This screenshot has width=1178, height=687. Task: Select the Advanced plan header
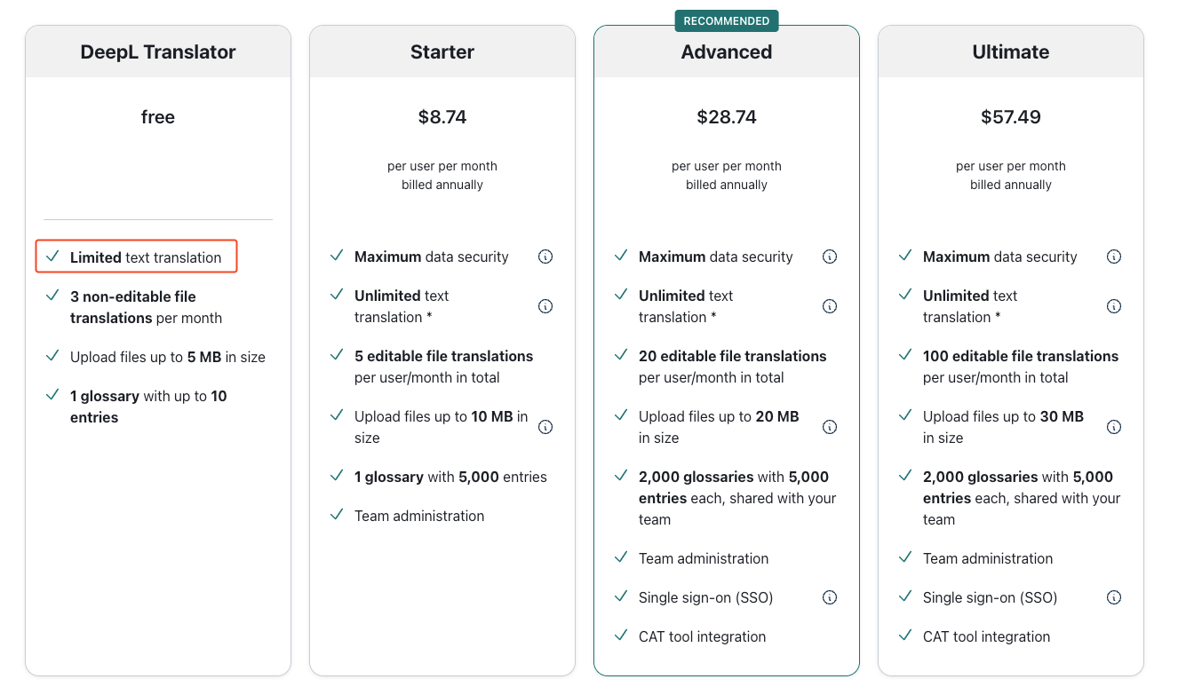click(727, 51)
